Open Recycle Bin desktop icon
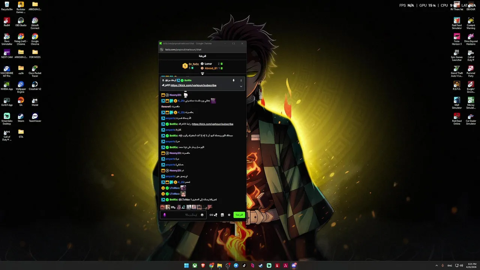This screenshot has width=480, height=270. (7, 6)
